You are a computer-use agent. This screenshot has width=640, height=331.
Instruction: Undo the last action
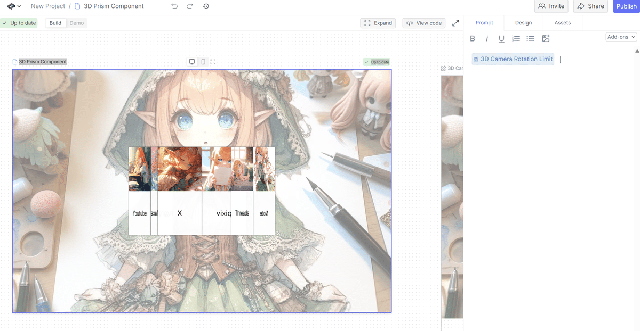[x=174, y=6]
